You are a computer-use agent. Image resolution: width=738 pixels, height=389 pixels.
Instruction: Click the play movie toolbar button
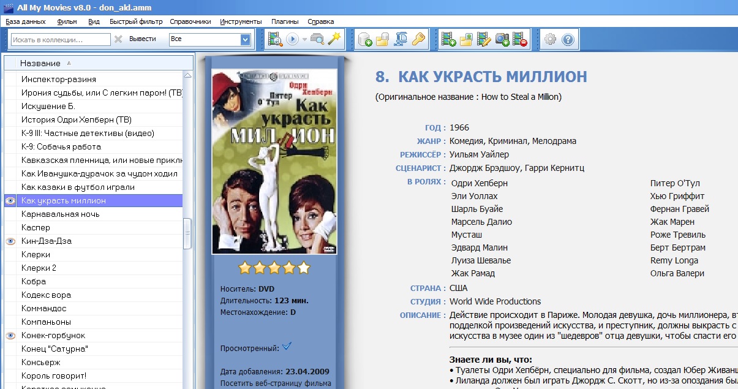(x=292, y=39)
